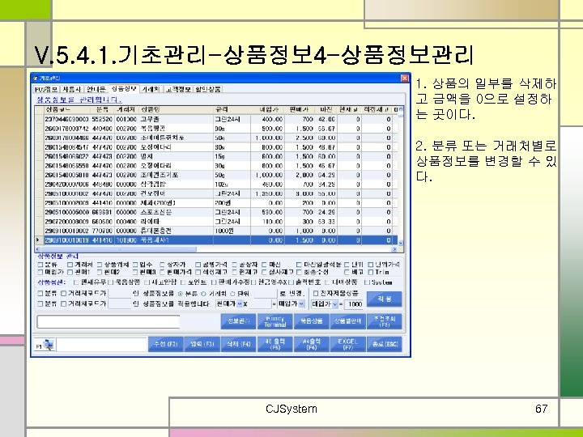Click the 규격 column header
The height and width of the screenshot is (437, 583).
pyautogui.click(x=232, y=110)
